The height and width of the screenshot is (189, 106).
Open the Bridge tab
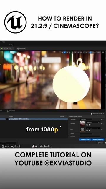coord(11,45)
